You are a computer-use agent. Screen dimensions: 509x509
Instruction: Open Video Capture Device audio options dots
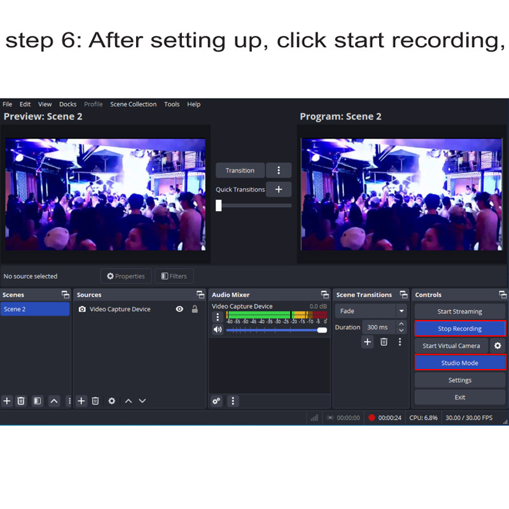tap(218, 316)
